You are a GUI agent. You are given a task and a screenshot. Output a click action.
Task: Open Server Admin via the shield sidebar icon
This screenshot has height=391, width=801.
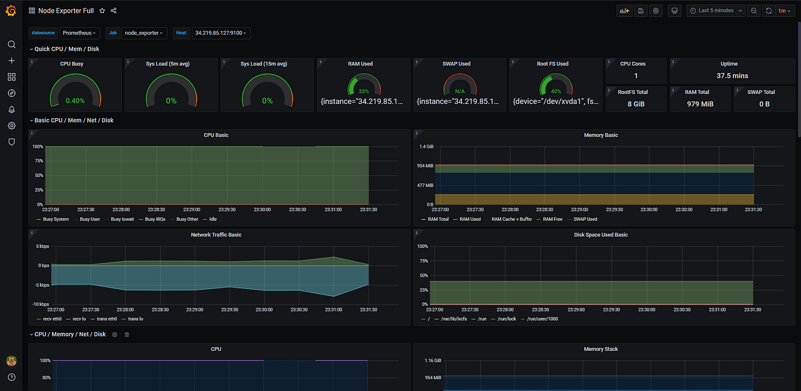pos(11,142)
